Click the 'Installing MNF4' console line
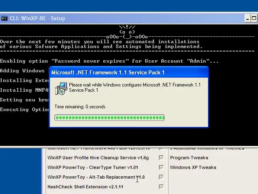Image resolution: width=258 pixels, height=194 pixels. (25, 90)
